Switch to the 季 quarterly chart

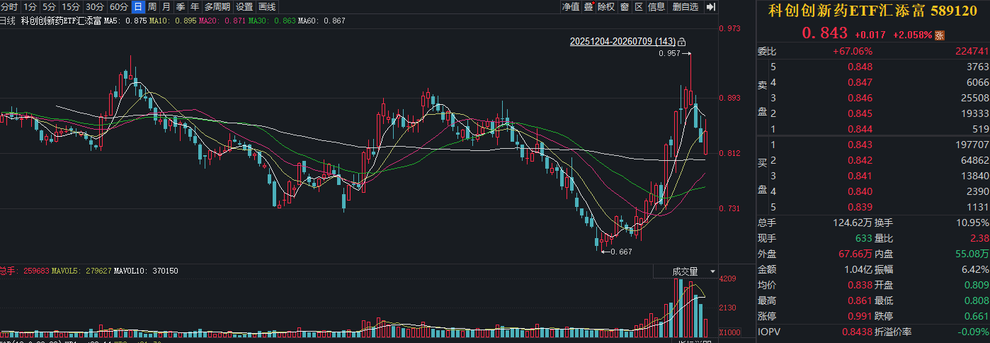[x=181, y=6]
